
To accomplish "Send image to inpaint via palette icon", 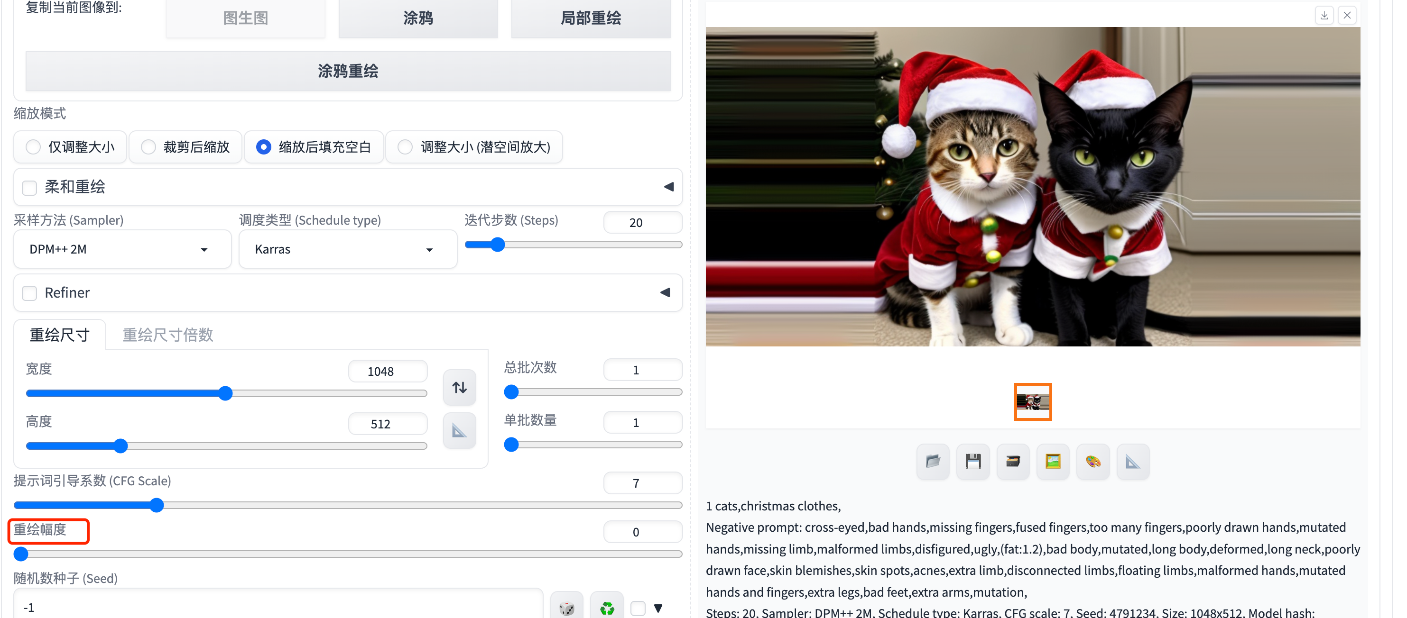I will (1092, 462).
